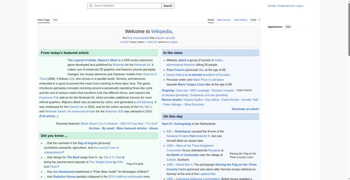Click Nominate an article link
The height and width of the screenshot is (180, 350).
(x=245, y=109)
